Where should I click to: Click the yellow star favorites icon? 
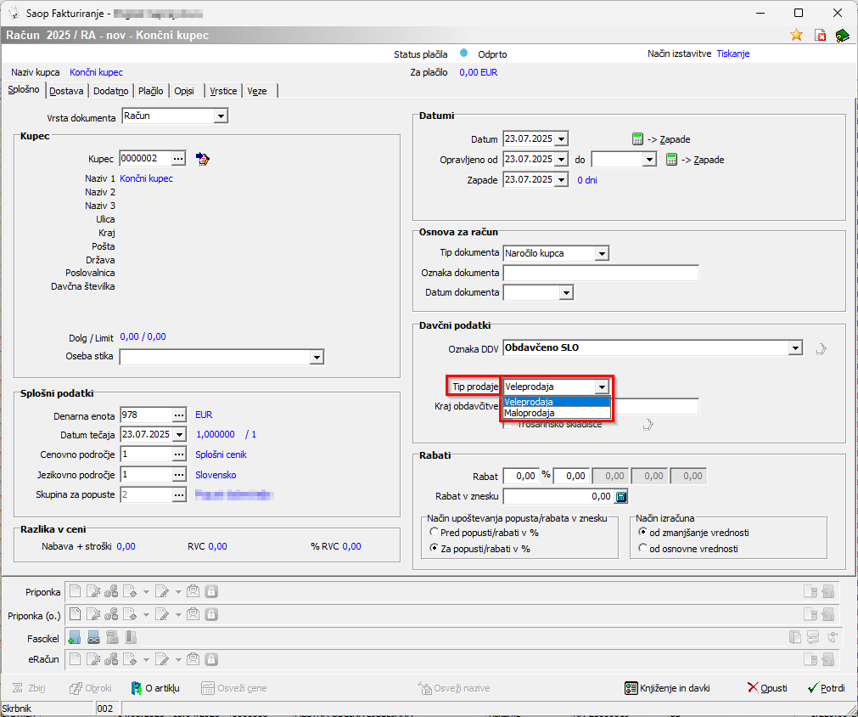[796, 35]
